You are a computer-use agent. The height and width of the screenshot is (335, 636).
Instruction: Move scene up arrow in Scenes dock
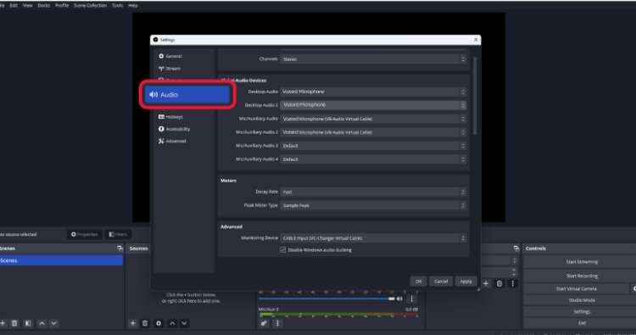(x=42, y=323)
